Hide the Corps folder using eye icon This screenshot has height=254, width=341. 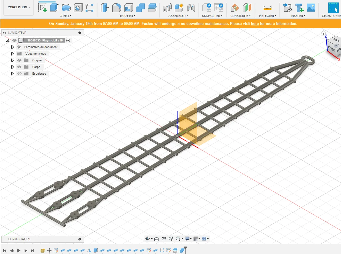(x=19, y=67)
